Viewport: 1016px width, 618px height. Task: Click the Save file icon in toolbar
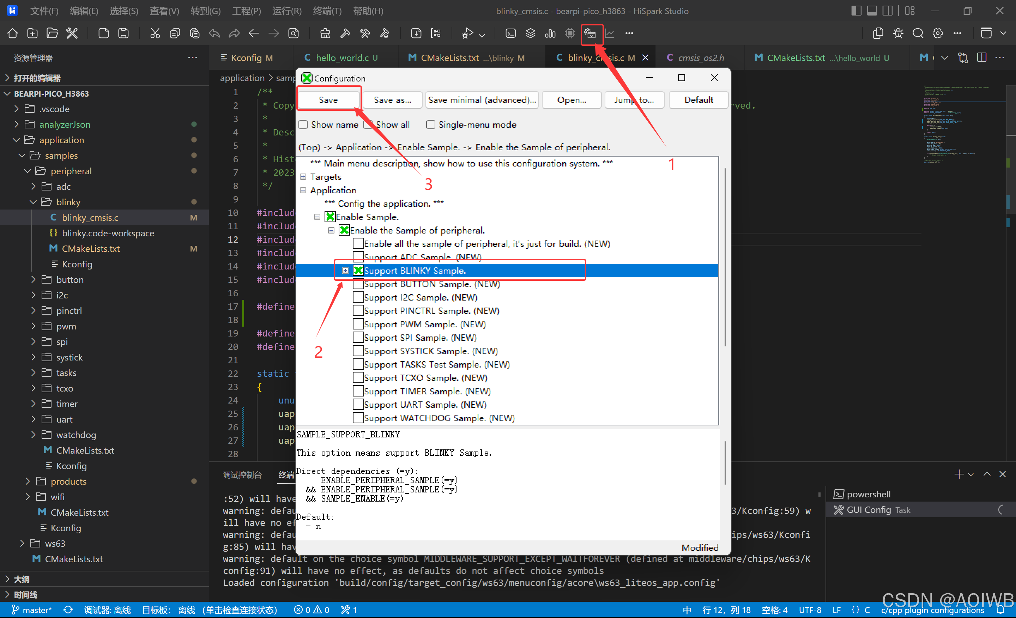click(123, 34)
